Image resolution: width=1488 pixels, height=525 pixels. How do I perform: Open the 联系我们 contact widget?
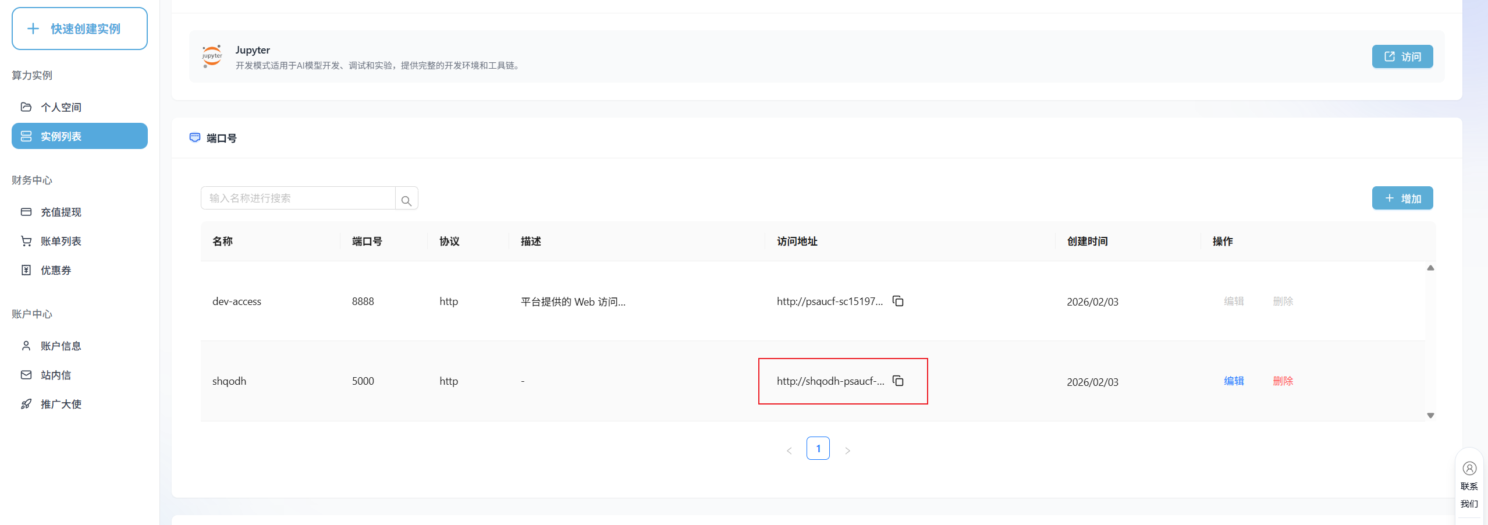1469,485
